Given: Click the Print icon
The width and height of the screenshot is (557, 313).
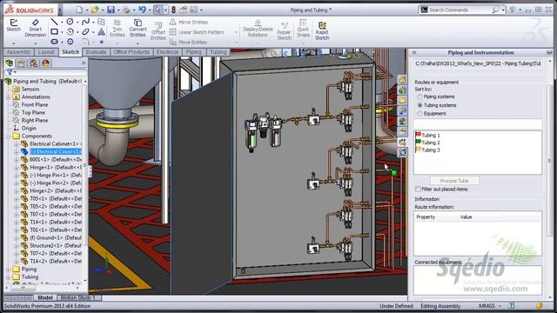Looking at the screenshot, I should [x=126, y=10].
